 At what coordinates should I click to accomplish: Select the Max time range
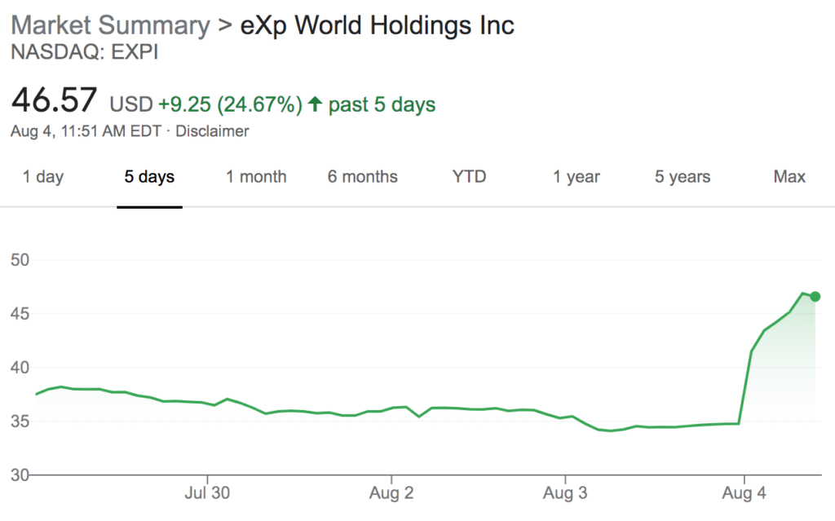[789, 177]
